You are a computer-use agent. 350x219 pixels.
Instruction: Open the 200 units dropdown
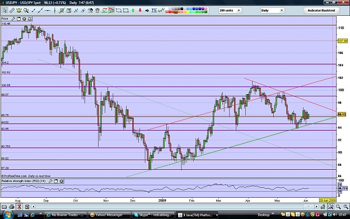point(230,11)
